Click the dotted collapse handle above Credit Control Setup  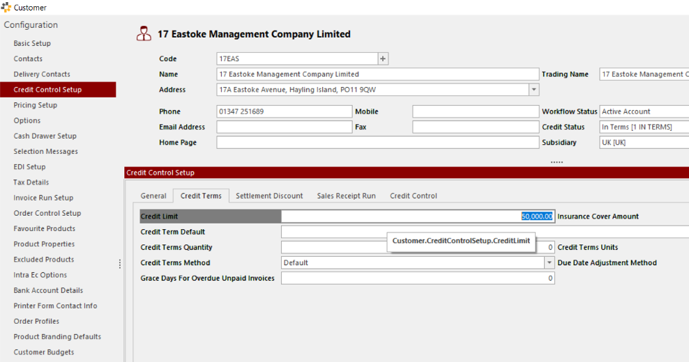(556, 162)
